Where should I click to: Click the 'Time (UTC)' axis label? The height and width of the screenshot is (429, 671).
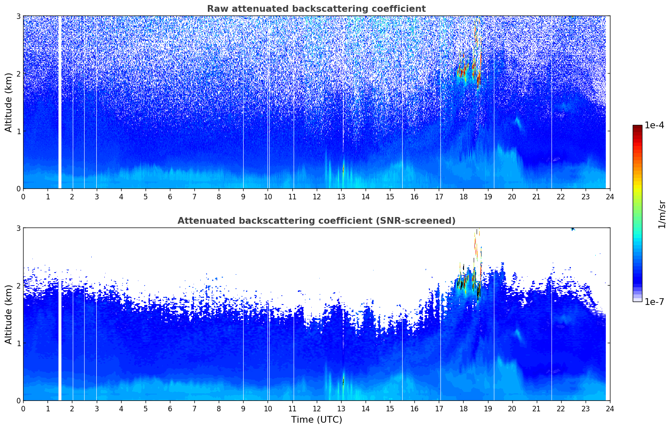click(x=316, y=420)
